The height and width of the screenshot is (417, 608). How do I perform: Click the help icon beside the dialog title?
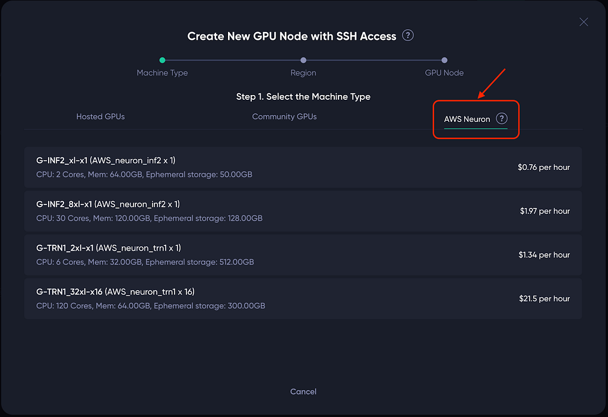(407, 35)
